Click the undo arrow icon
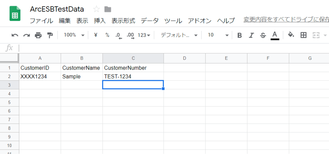This screenshot has height=154, width=329. tap(15, 35)
